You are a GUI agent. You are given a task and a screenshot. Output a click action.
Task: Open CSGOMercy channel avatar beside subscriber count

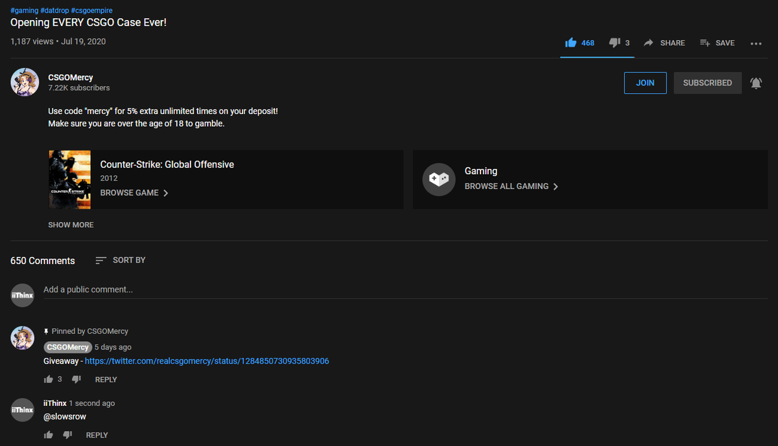click(x=24, y=82)
